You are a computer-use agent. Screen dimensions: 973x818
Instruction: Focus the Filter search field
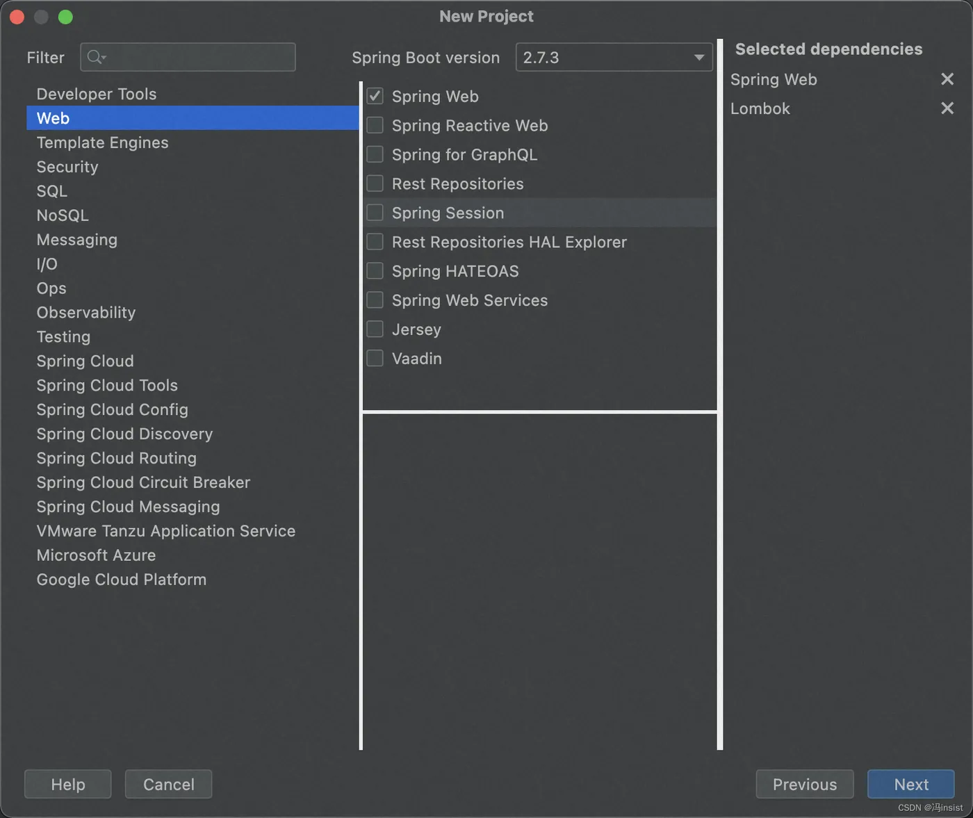pyautogui.click(x=188, y=58)
